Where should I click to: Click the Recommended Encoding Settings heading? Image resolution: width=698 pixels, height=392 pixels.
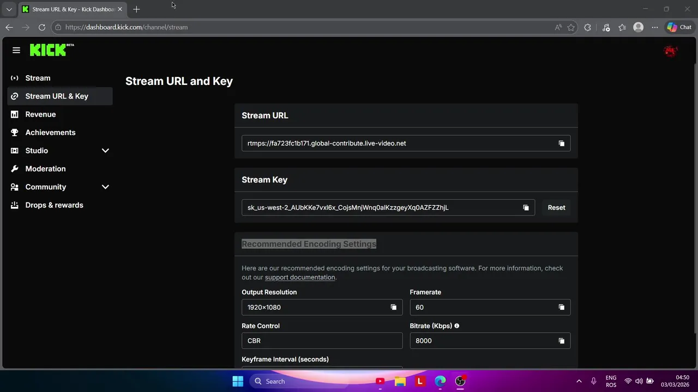[309, 244]
